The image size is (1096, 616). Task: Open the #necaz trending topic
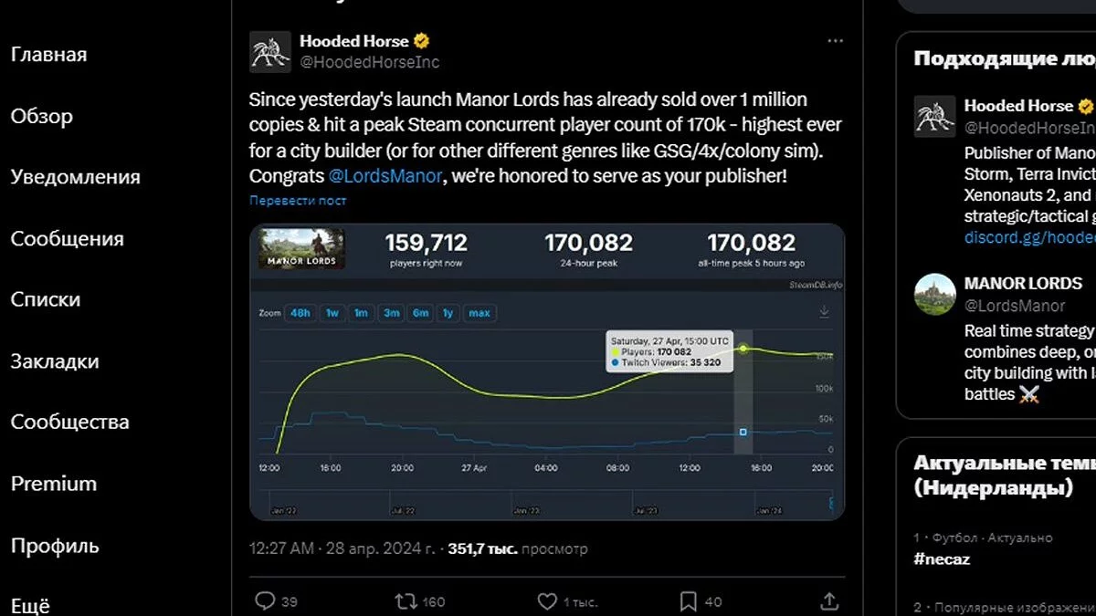coord(942,559)
